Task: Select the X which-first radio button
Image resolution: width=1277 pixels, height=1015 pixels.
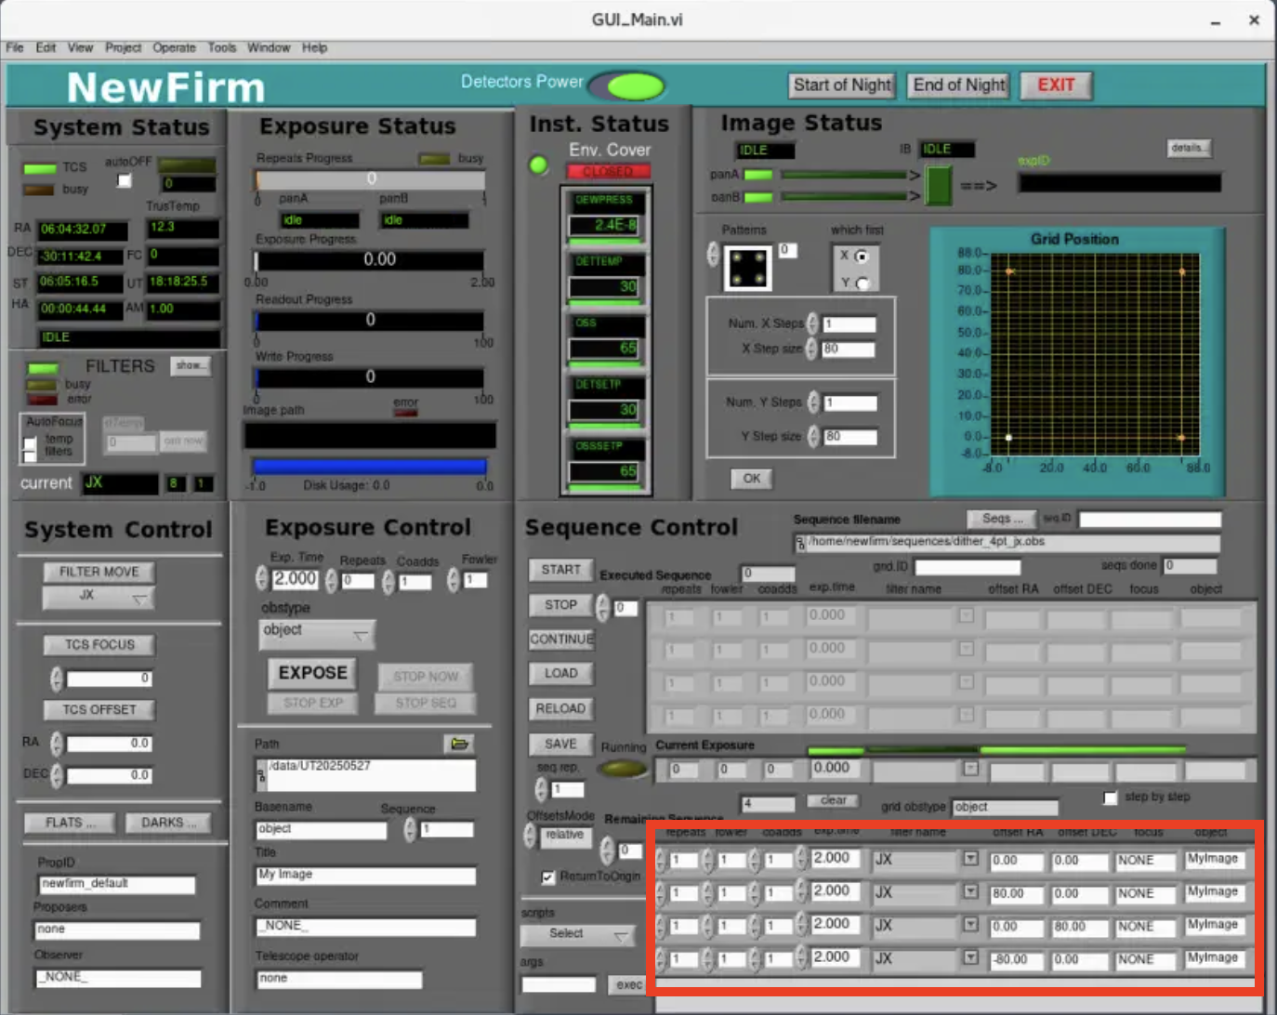Action: coord(862,257)
